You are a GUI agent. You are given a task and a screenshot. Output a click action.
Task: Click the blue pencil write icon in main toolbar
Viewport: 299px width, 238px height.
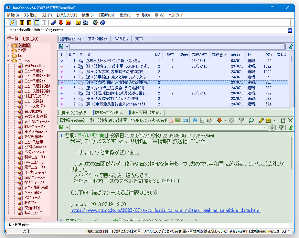[53, 23]
